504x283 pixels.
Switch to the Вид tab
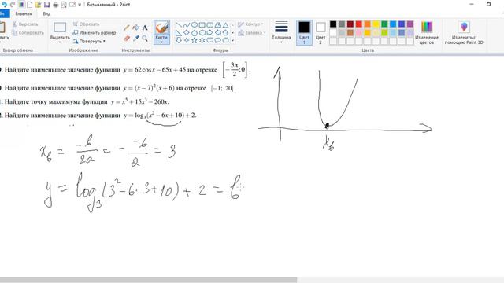[46, 14]
